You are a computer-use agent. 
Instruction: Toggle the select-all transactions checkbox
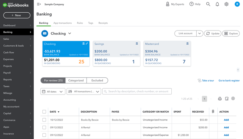44,112
